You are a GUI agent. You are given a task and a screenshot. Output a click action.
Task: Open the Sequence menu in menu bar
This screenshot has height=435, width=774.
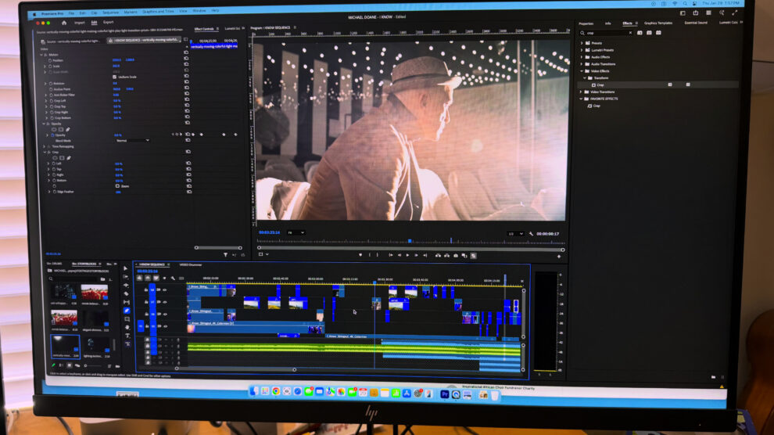(110, 13)
